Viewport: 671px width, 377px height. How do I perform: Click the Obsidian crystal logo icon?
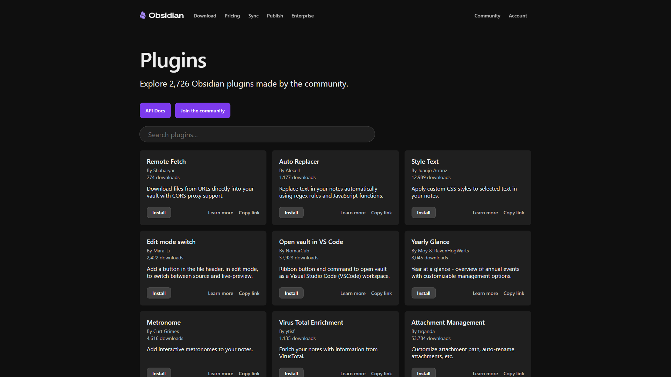[x=143, y=15]
